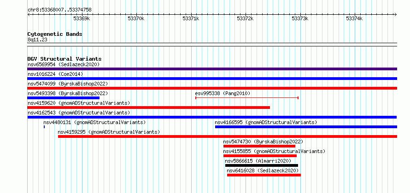Click the Cytogenetic Bands track title
The height and width of the screenshot is (193, 410).
click(x=55, y=34)
